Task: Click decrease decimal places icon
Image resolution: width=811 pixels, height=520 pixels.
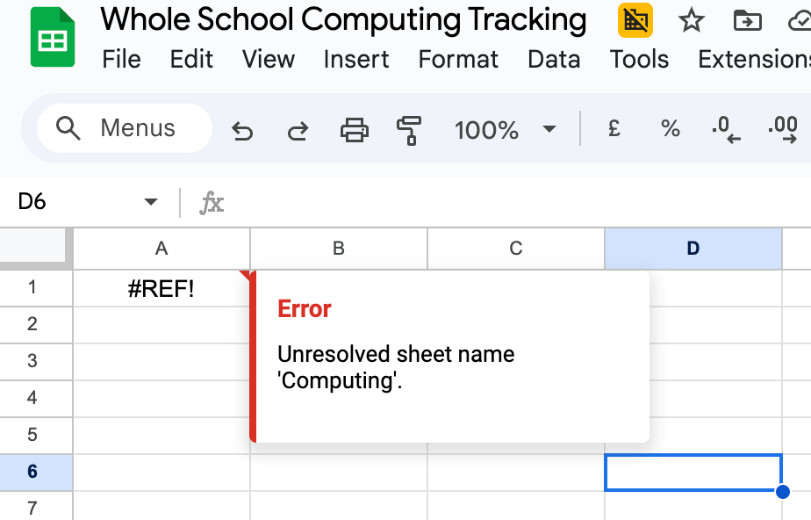Action: pos(726,129)
